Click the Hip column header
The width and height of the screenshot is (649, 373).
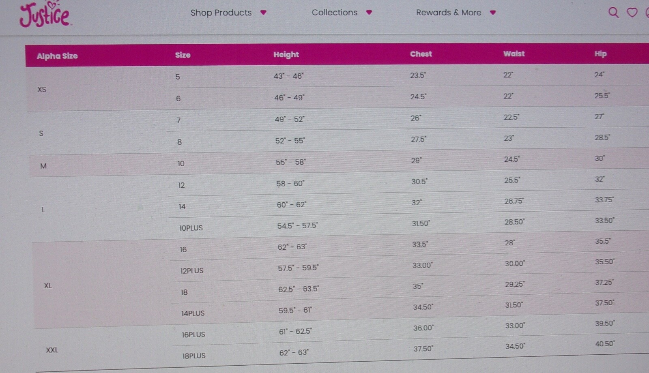[600, 54]
